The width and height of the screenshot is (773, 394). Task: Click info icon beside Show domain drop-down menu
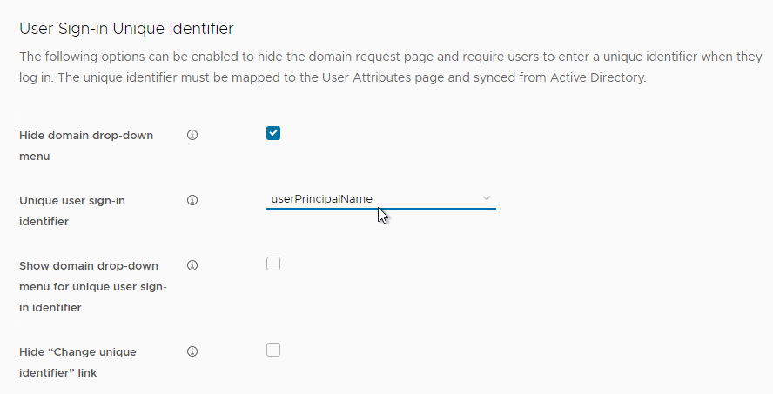(192, 265)
